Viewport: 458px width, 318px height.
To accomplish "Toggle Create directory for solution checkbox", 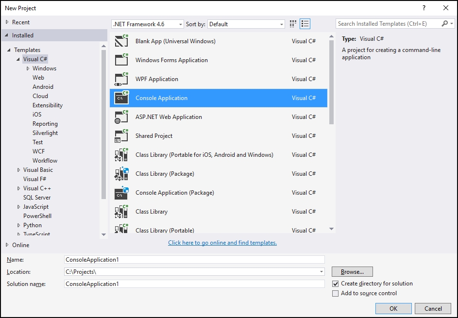I will [x=335, y=284].
